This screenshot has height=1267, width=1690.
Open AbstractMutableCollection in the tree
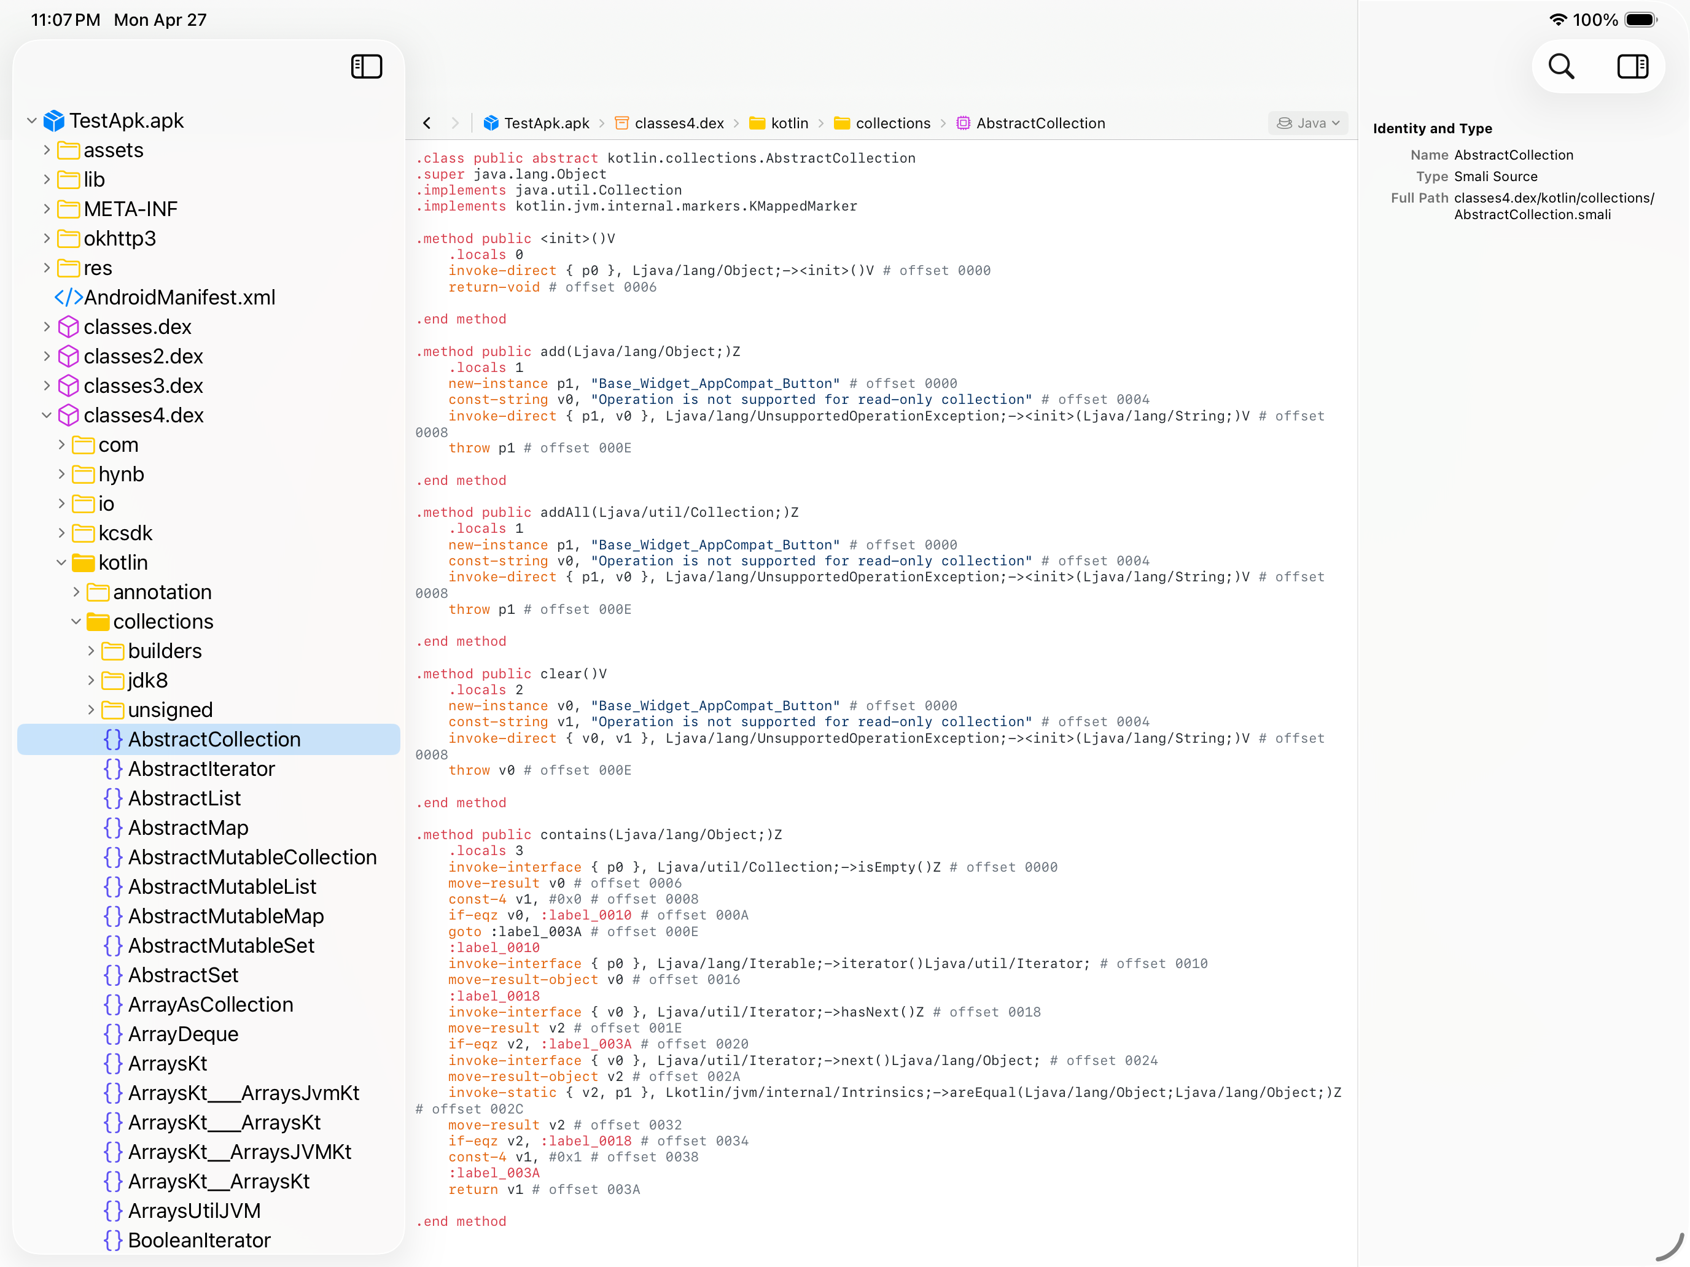(252, 858)
